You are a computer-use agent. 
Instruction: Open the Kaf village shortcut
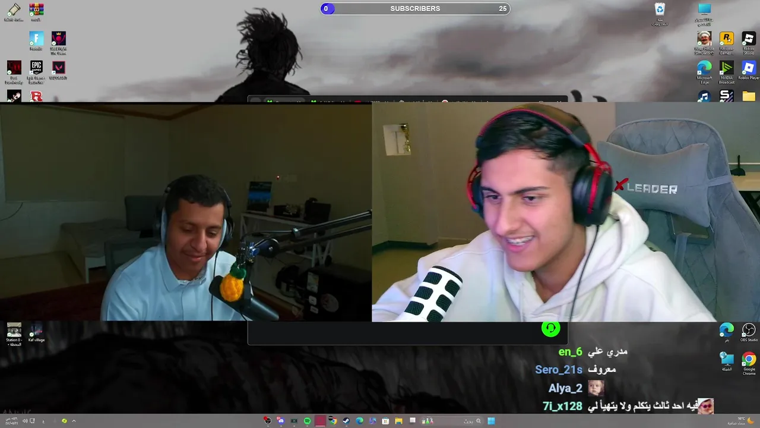click(36, 332)
